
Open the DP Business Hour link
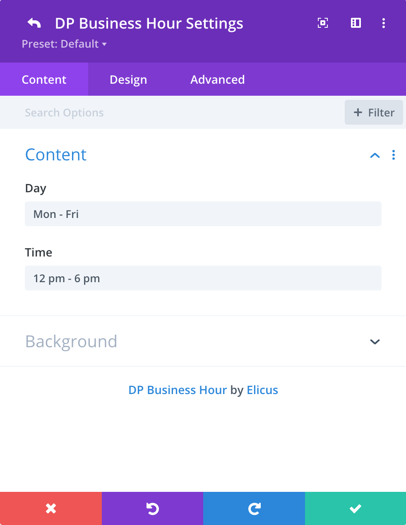[x=178, y=390]
